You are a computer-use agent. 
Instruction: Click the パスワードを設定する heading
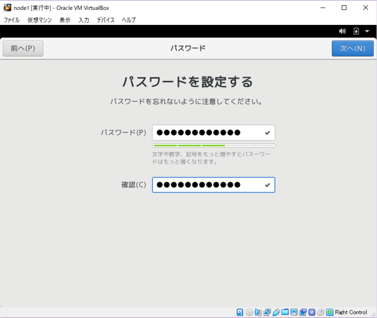188,82
